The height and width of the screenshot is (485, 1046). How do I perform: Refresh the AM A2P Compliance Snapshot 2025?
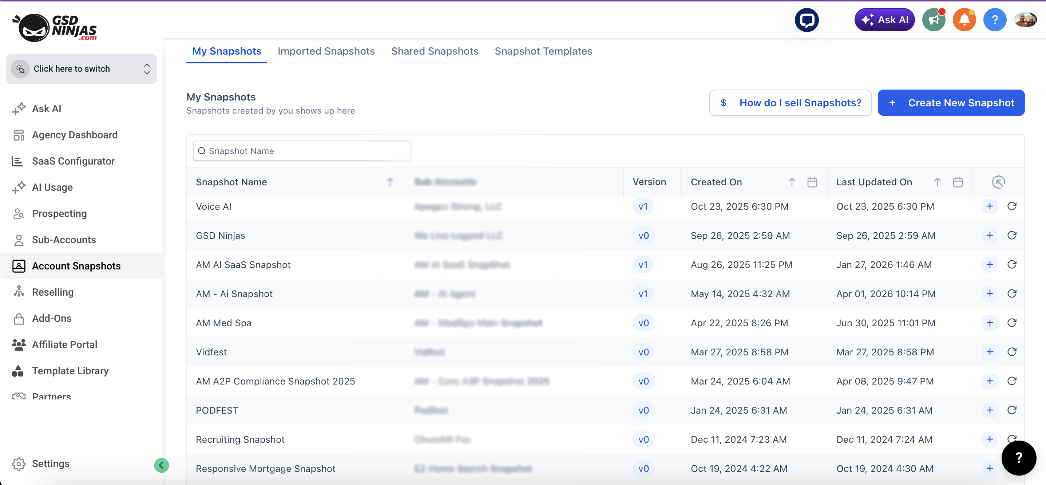click(1011, 381)
